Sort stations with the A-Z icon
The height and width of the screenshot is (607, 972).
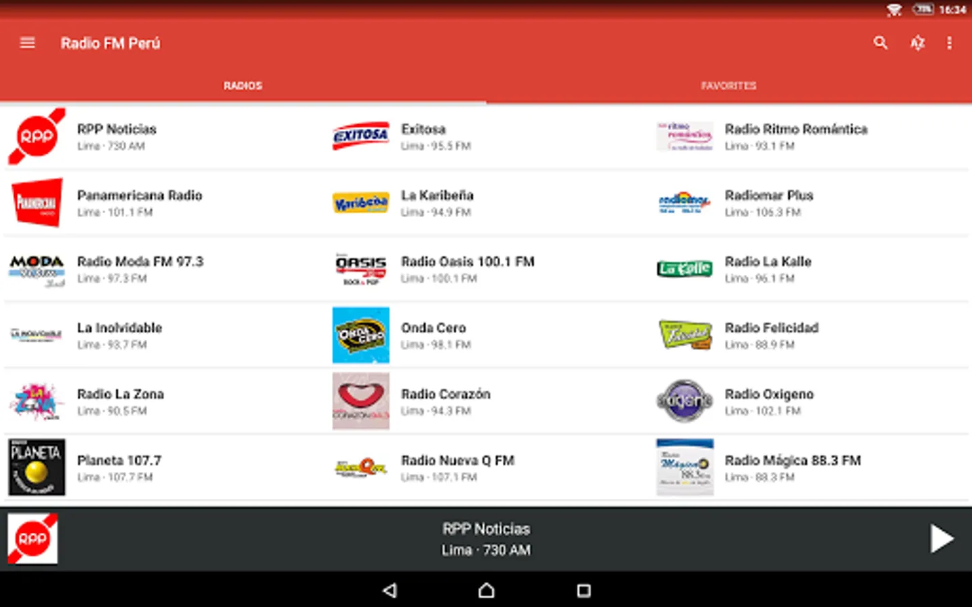pos(917,43)
